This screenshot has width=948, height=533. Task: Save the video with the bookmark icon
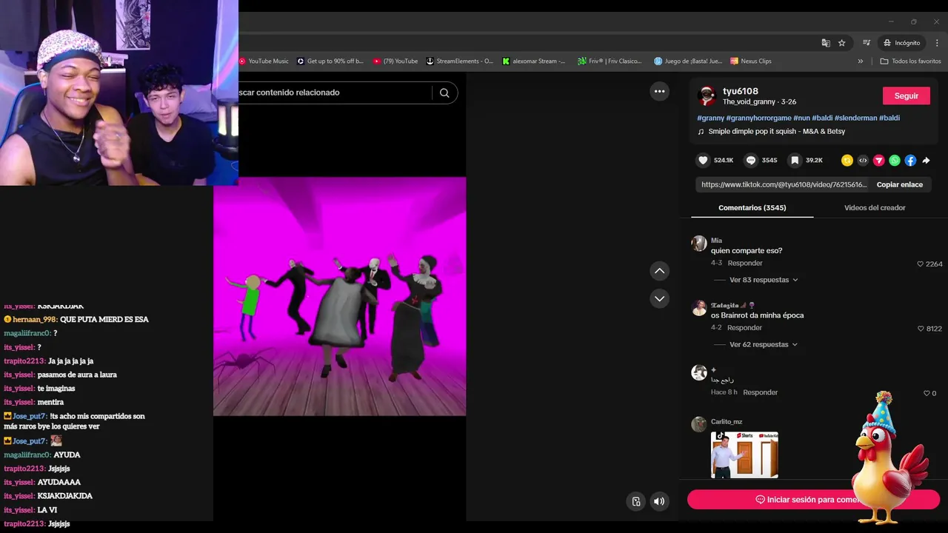(x=795, y=160)
